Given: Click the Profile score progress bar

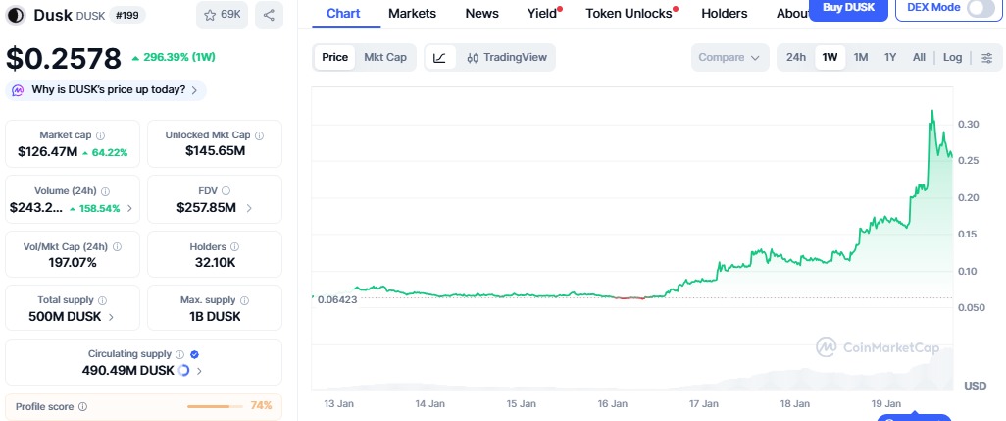Looking at the screenshot, I should [x=214, y=406].
